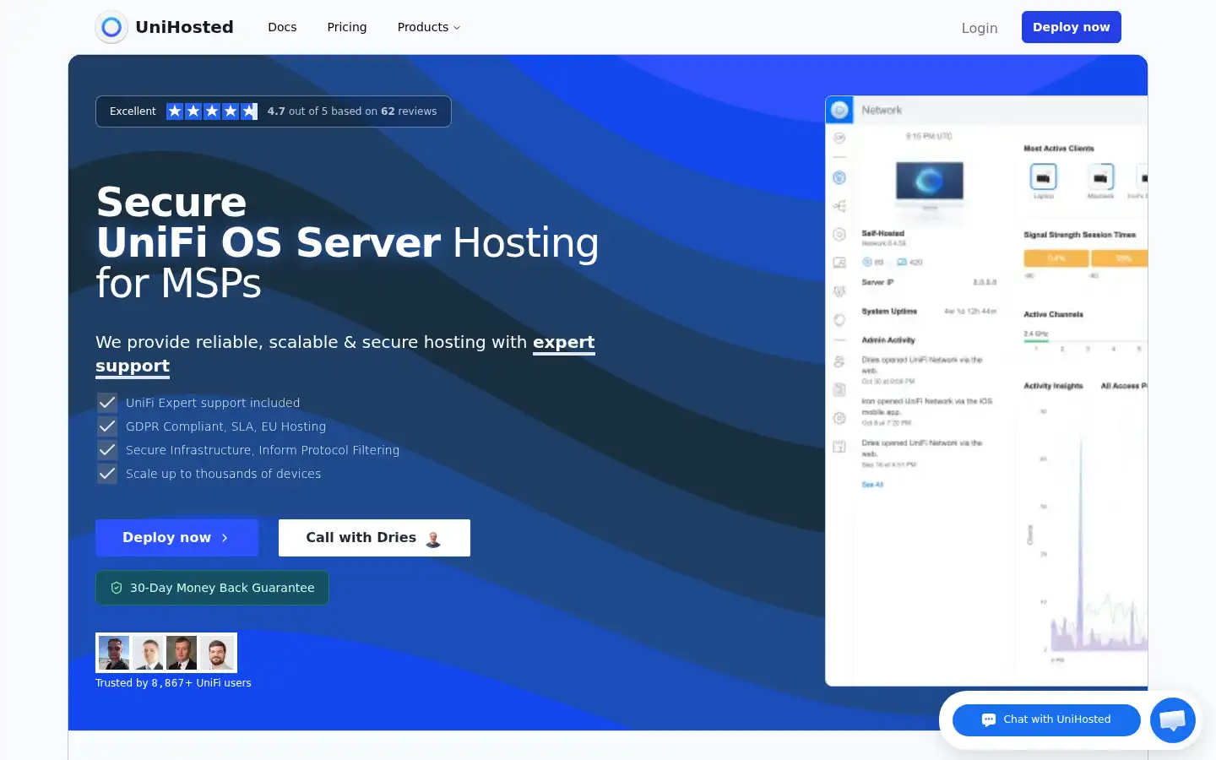Click the settings gear icon in preview sidebar

(839, 418)
